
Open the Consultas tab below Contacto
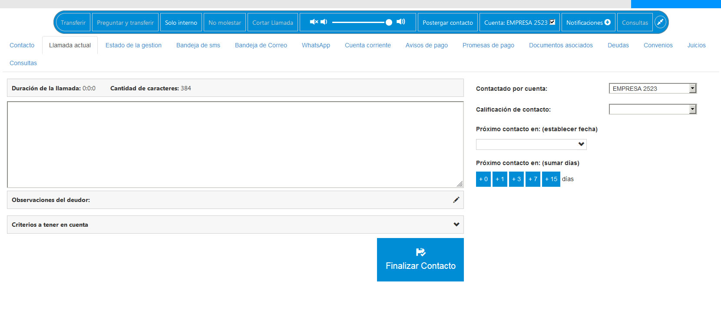23,63
